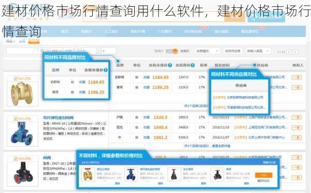Image resolution: width=311 pixels, height=193 pixels.
Task: Click 收藏 for price 1061.2 row
Action: coord(146,137)
